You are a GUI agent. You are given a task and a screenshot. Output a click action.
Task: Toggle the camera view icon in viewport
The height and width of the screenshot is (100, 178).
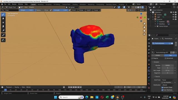[x=144, y=31]
